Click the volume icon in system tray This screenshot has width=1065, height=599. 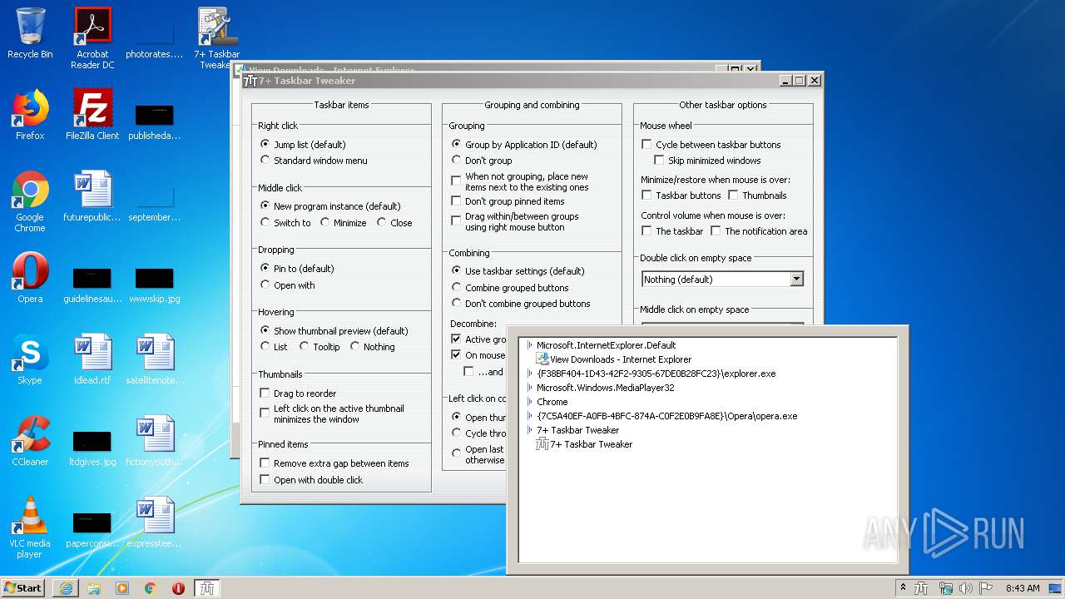point(966,588)
